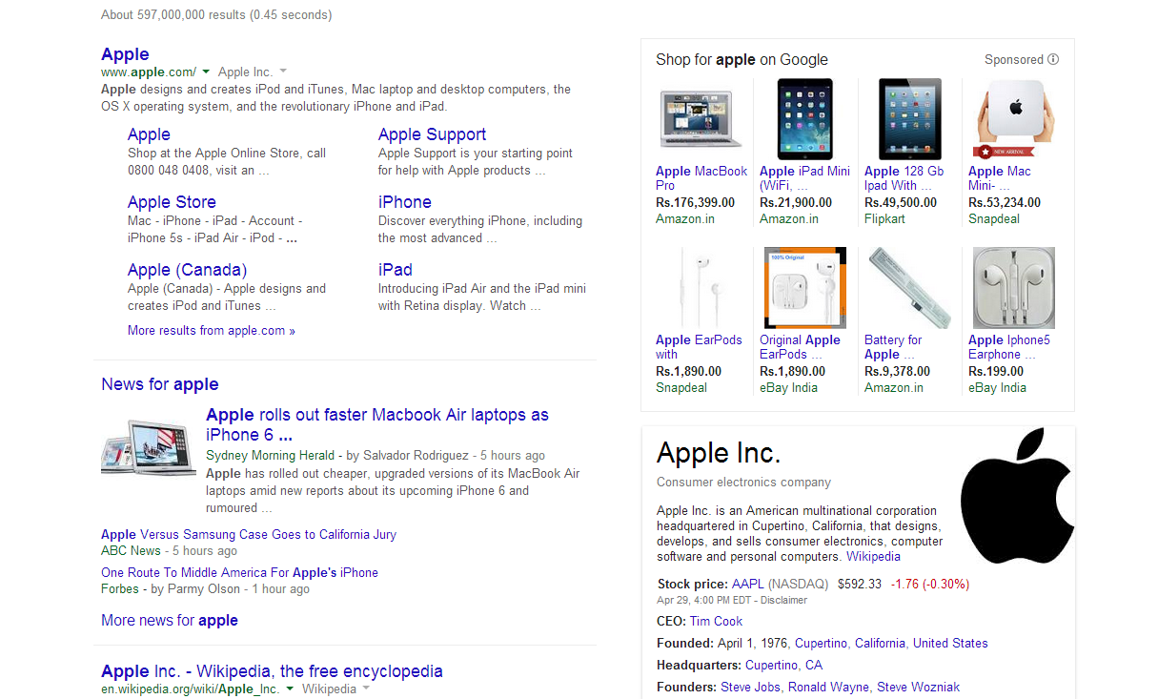Viewport: 1158px width, 699px height.
Task: Click the Shop for apple on Google heading
Action: pyautogui.click(x=742, y=59)
